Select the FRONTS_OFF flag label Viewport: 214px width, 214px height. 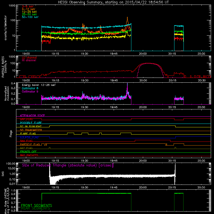[x=28, y=152]
